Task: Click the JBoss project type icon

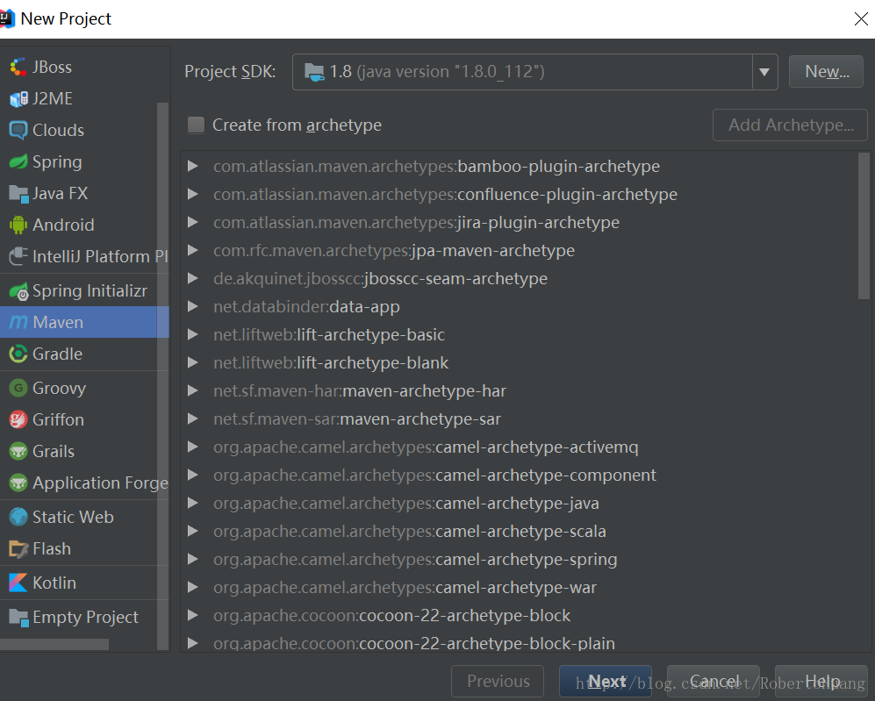Action: pos(18,68)
